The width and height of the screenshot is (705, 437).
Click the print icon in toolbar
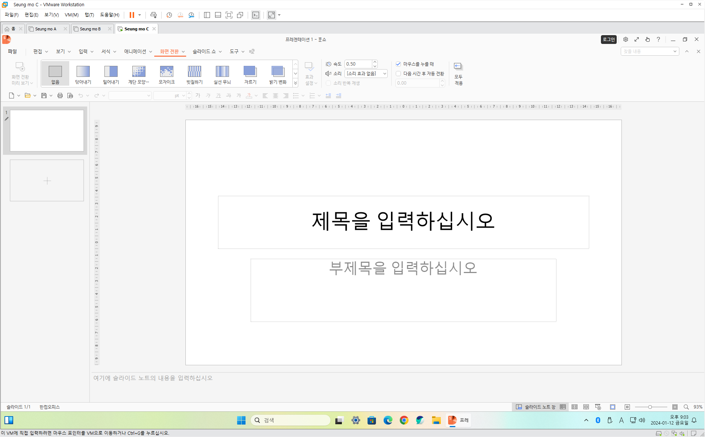pos(60,96)
